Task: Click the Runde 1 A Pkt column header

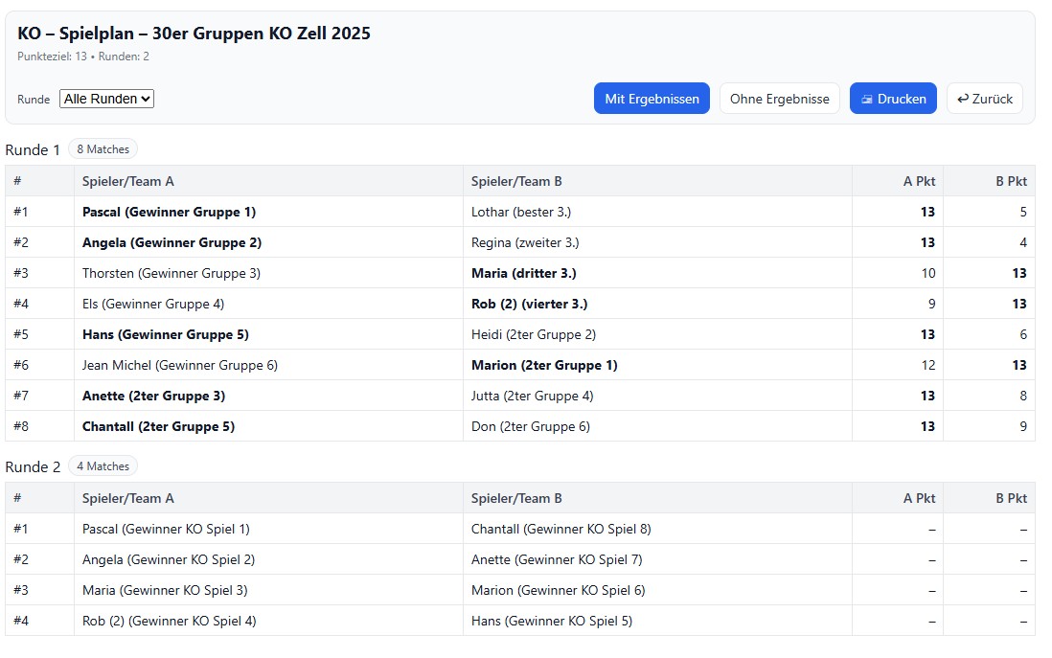Action: coord(919,181)
